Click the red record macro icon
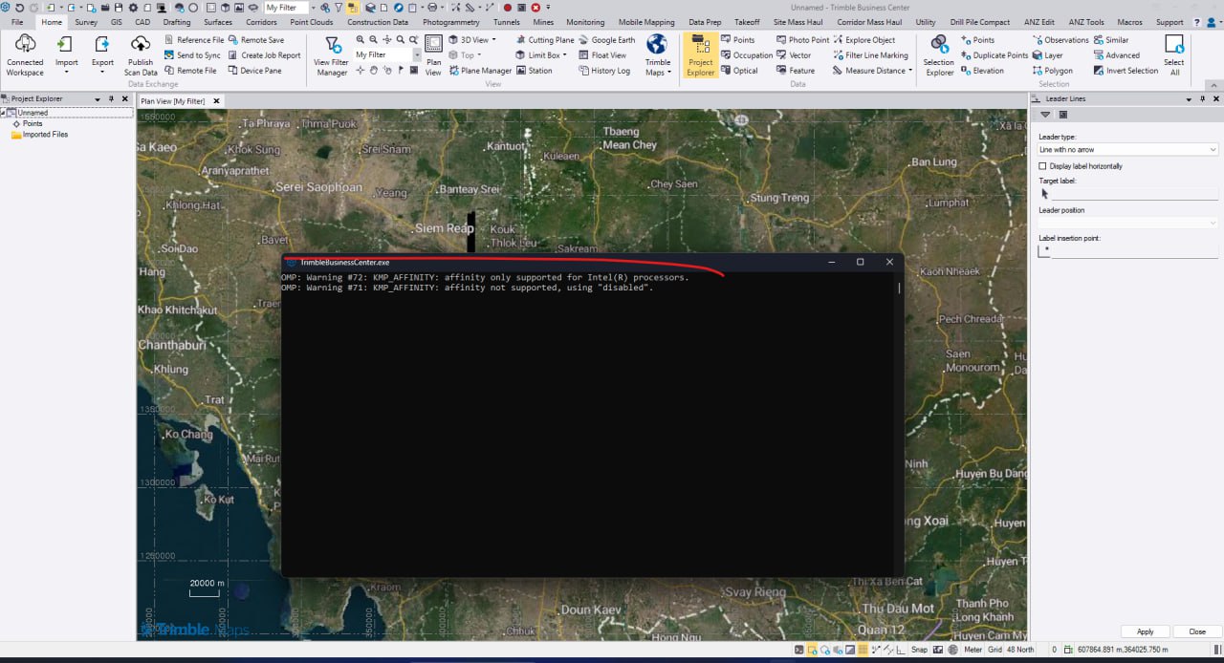Viewport: 1224px width, 663px height. click(x=508, y=8)
